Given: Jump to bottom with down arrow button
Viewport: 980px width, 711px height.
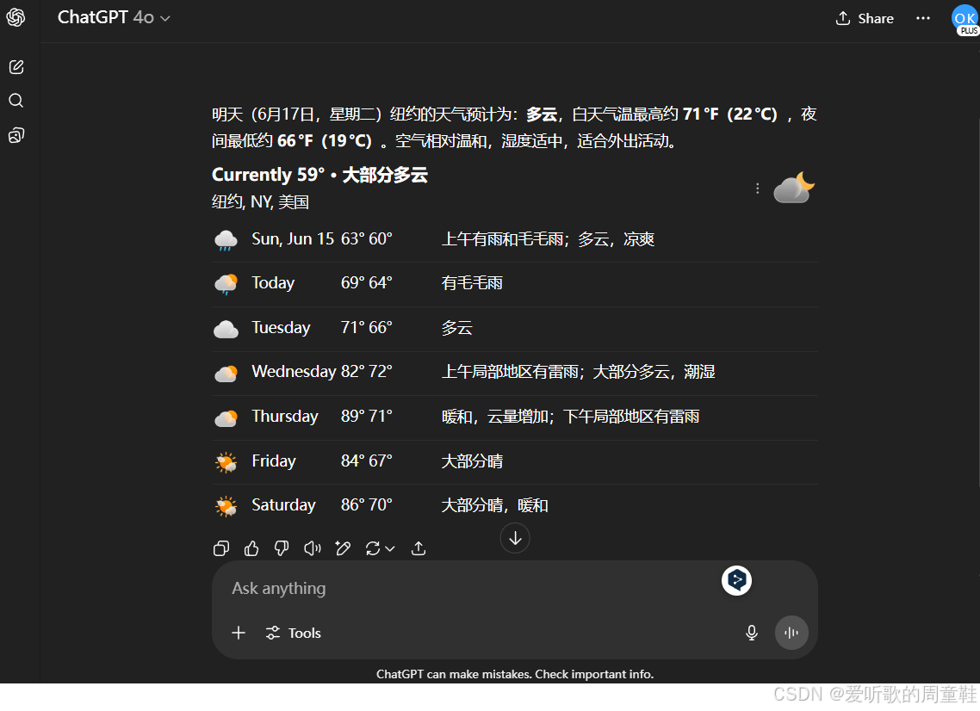Looking at the screenshot, I should point(515,538).
